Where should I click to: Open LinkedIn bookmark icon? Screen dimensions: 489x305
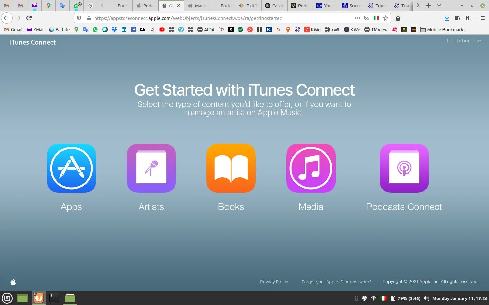(124, 29)
